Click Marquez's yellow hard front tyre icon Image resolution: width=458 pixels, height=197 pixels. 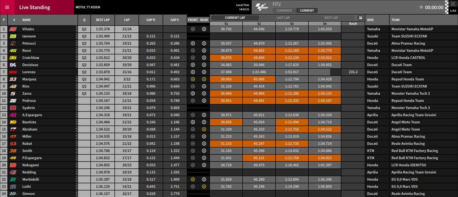tap(194, 79)
